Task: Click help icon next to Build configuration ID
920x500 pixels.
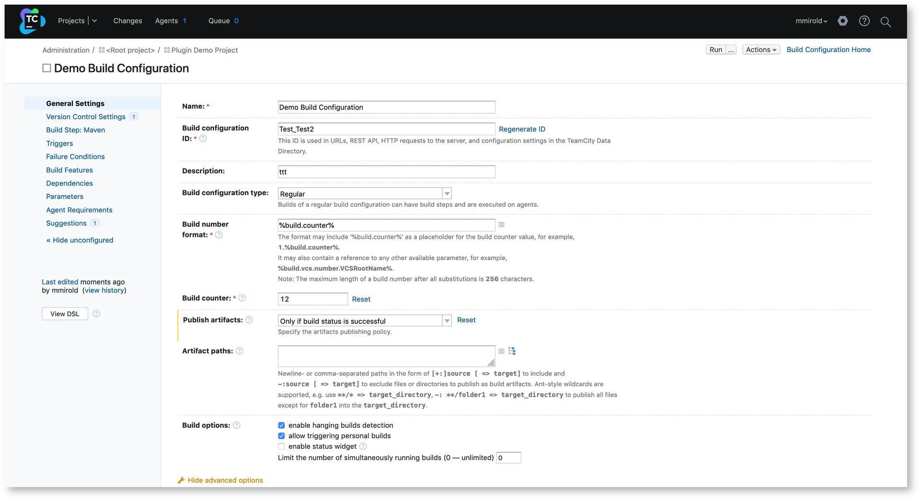Action: pyautogui.click(x=203, y=139)
